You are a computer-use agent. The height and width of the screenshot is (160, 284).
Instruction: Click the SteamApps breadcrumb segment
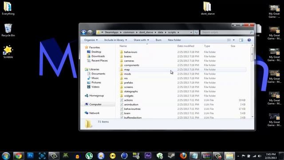click(111, 32)
